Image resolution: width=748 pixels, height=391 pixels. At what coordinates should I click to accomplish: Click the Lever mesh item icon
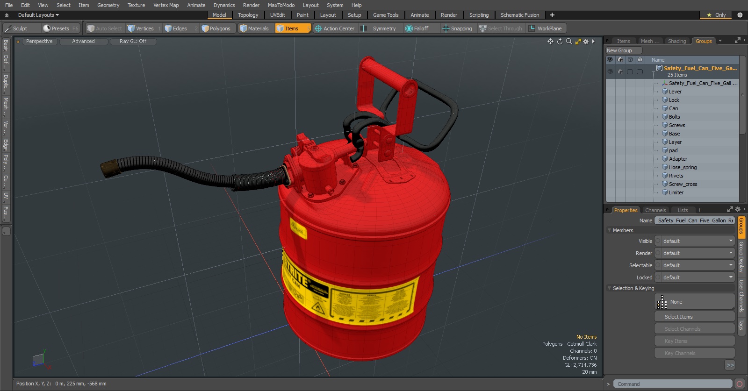(x=665, y=92)
